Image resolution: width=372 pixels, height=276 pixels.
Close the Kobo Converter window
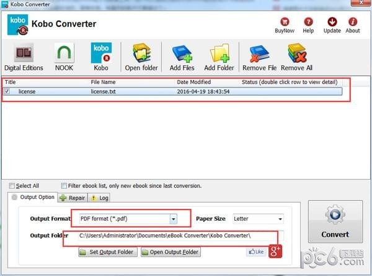point(361,2)
